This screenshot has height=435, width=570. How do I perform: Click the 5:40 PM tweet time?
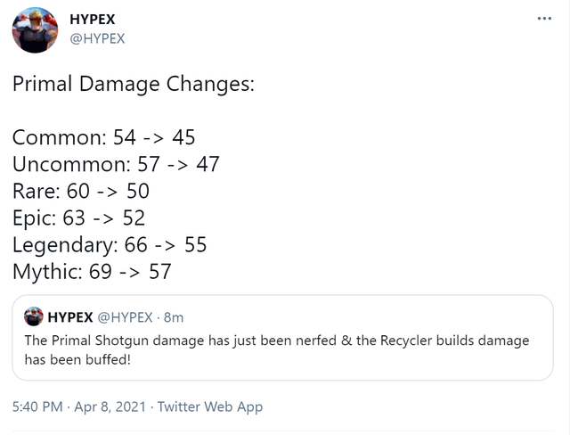click(x=37, y=406)
